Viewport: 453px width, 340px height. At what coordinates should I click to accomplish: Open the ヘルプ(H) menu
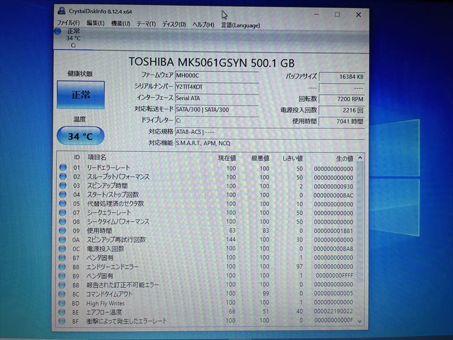[203, 24]
